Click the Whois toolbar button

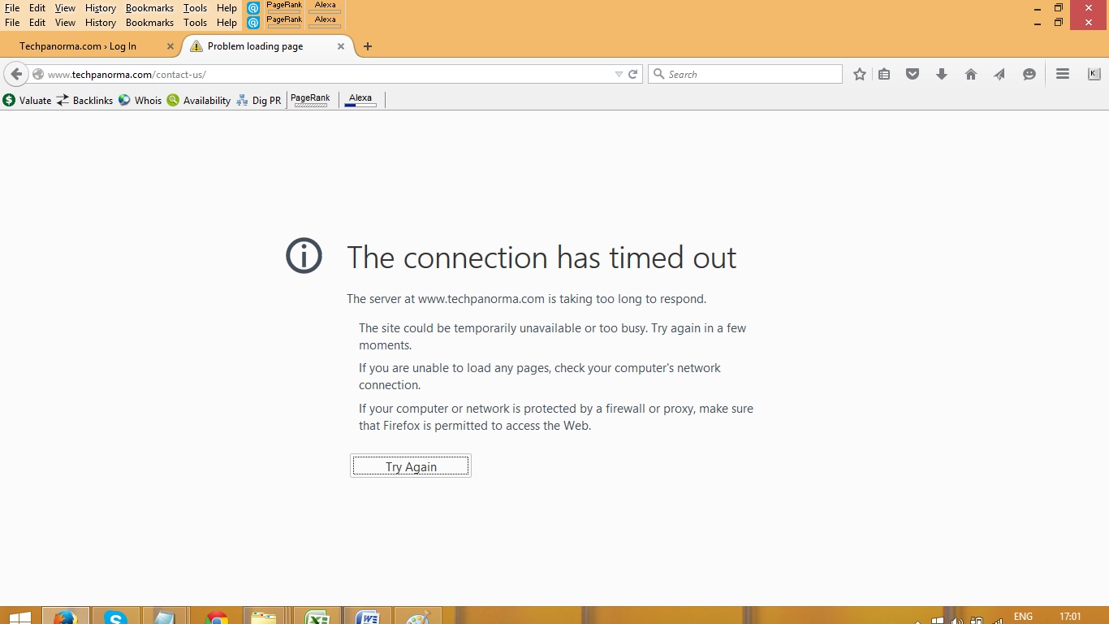coord(140,101)
